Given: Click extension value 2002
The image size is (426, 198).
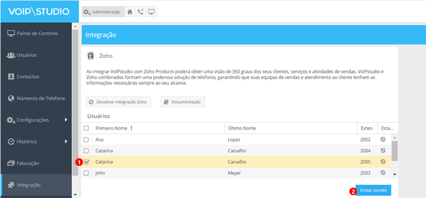Looking at the screenshot, I should (x=365, y=140).
